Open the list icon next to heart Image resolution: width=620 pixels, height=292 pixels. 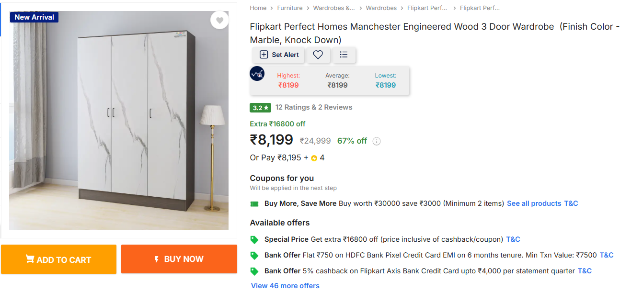point(344,55)
